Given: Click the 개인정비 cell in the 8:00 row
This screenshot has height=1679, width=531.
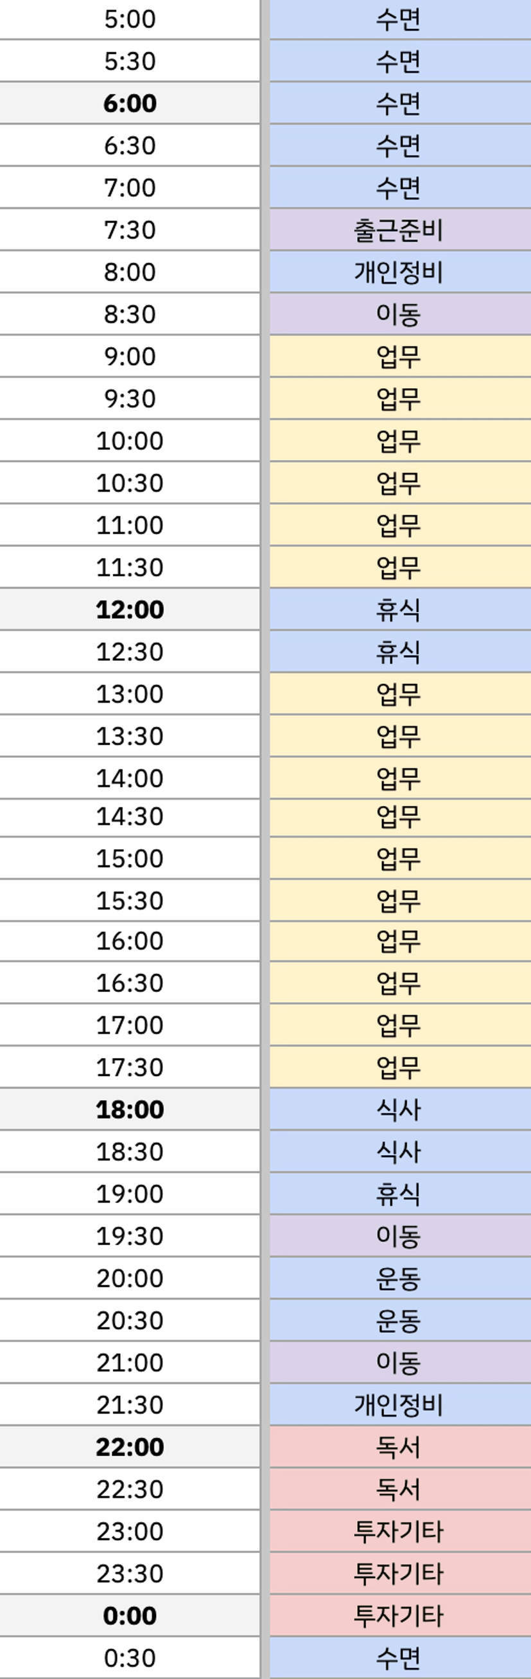Looking at the screenshot, I should 398,273.
